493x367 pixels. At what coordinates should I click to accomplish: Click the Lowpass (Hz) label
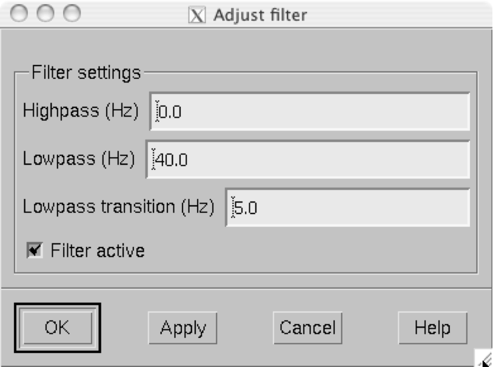pyautogui.click(x=79, y=158)
